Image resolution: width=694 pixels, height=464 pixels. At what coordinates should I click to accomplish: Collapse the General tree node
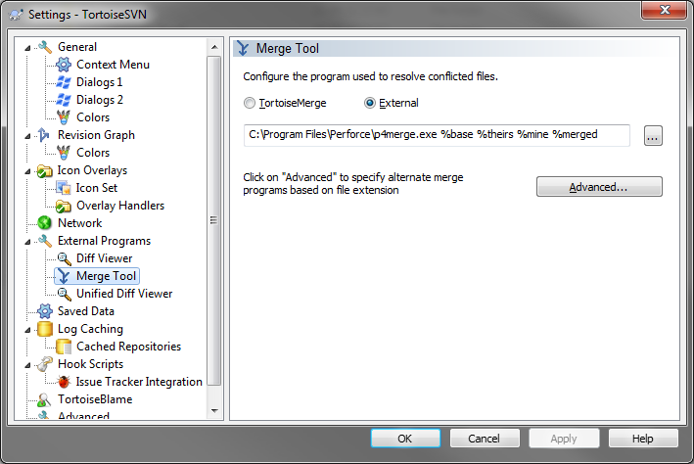[27, 48]
